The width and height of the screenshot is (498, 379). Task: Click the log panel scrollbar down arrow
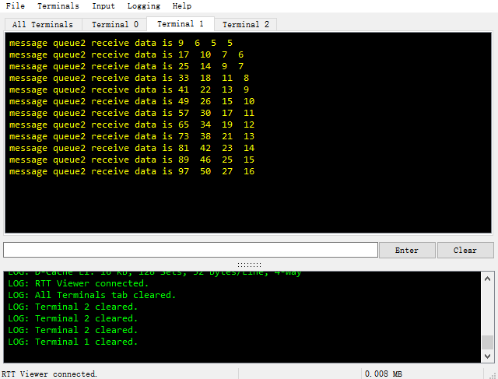coord(487,356)
